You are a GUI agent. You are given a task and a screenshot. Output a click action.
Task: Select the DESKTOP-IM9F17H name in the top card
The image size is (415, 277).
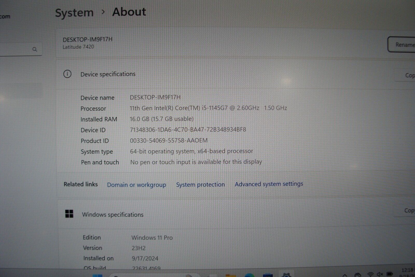[x=88, y=39]
